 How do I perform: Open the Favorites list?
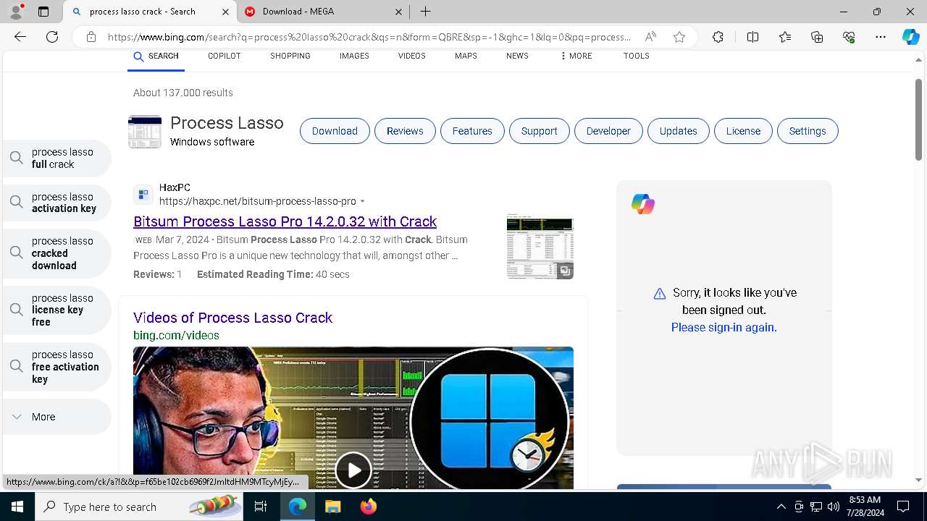click(785, 37)
